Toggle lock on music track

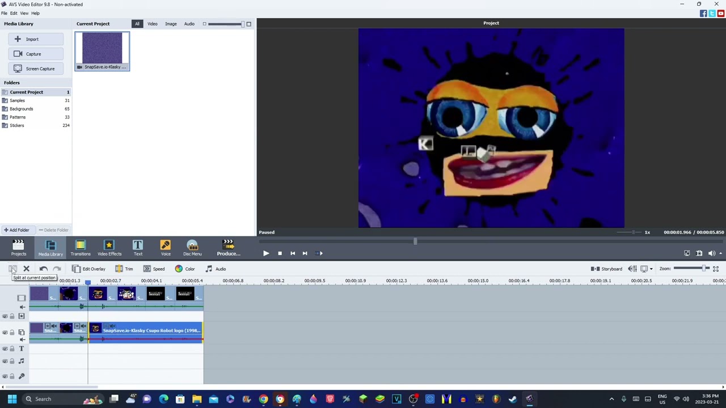click(12, 362)
